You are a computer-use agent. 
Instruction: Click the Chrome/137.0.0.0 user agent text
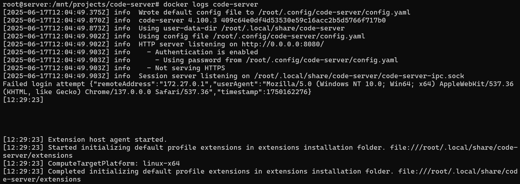118,92
